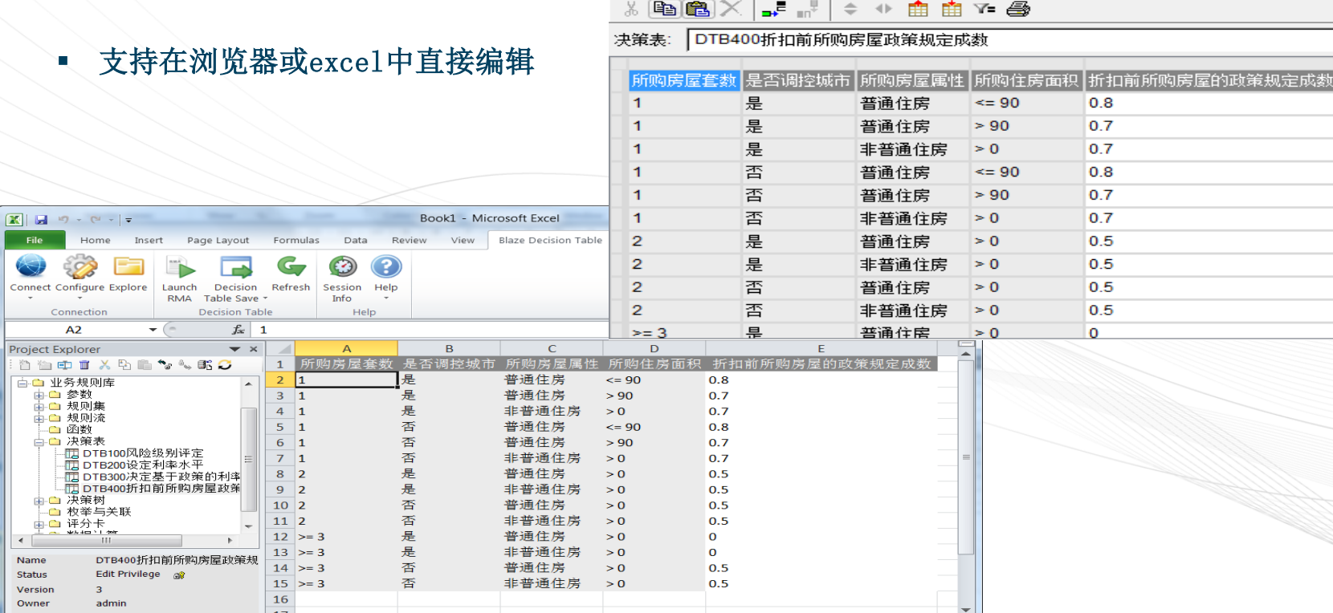Screen dimensions: 1333x613
Task: Click the new item icon in Project Explorer toolbar
Action: (x=25, y=365)
